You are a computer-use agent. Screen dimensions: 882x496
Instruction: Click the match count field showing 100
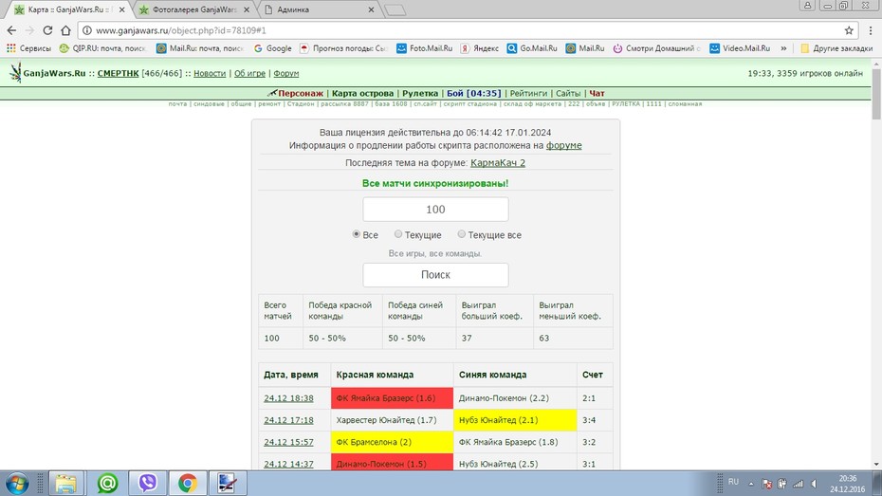(435, 210)
